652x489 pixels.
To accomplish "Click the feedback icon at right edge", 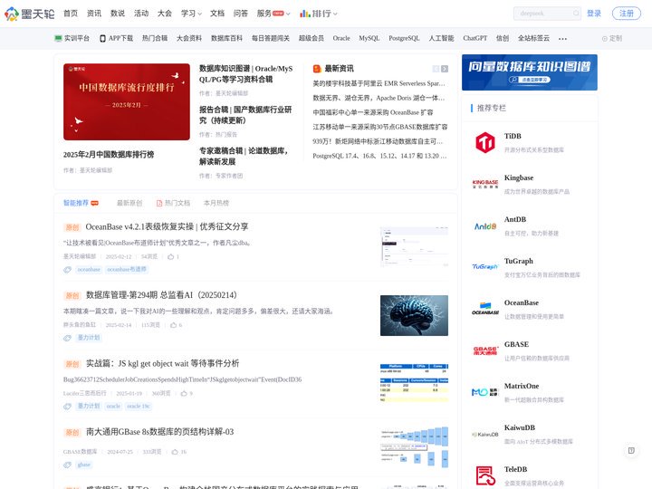I will [x=631, y=450].
